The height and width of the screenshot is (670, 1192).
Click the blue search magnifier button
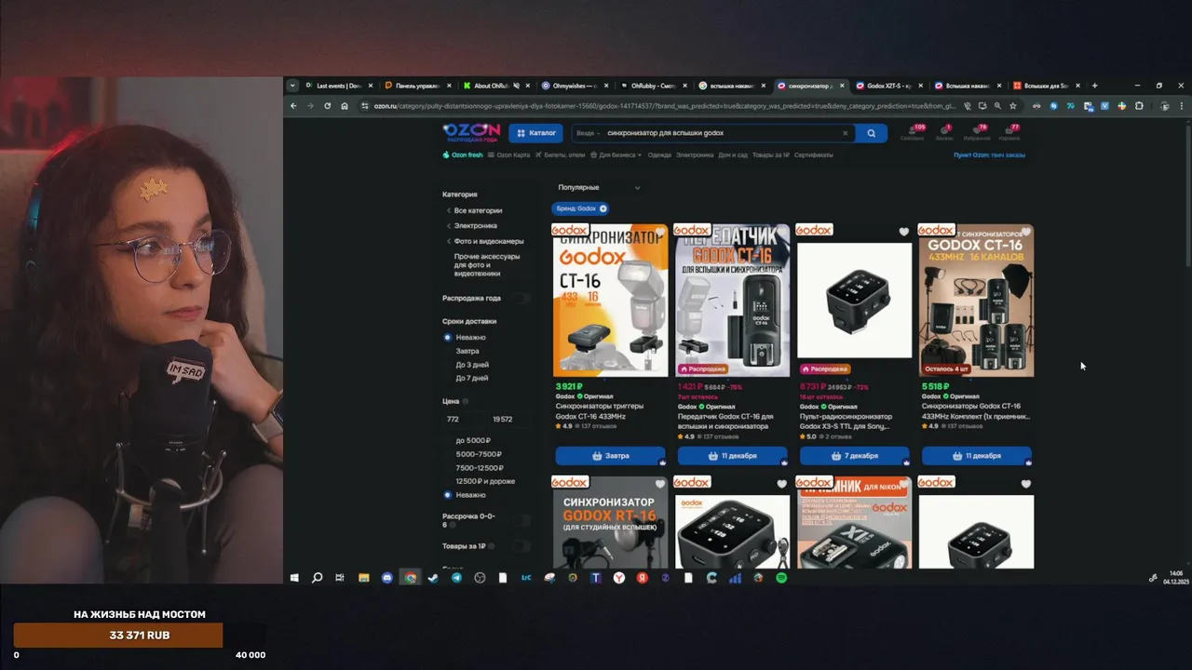tap(871, 133)
